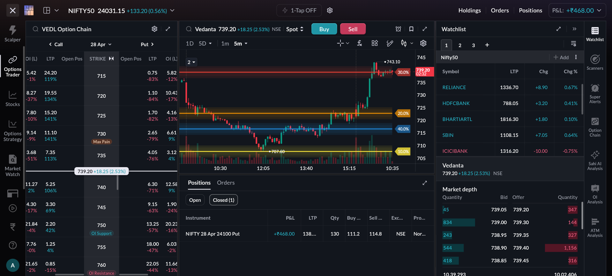
Task: Expand the 28 Apr expiry dropdown
Action: [101, 44]
